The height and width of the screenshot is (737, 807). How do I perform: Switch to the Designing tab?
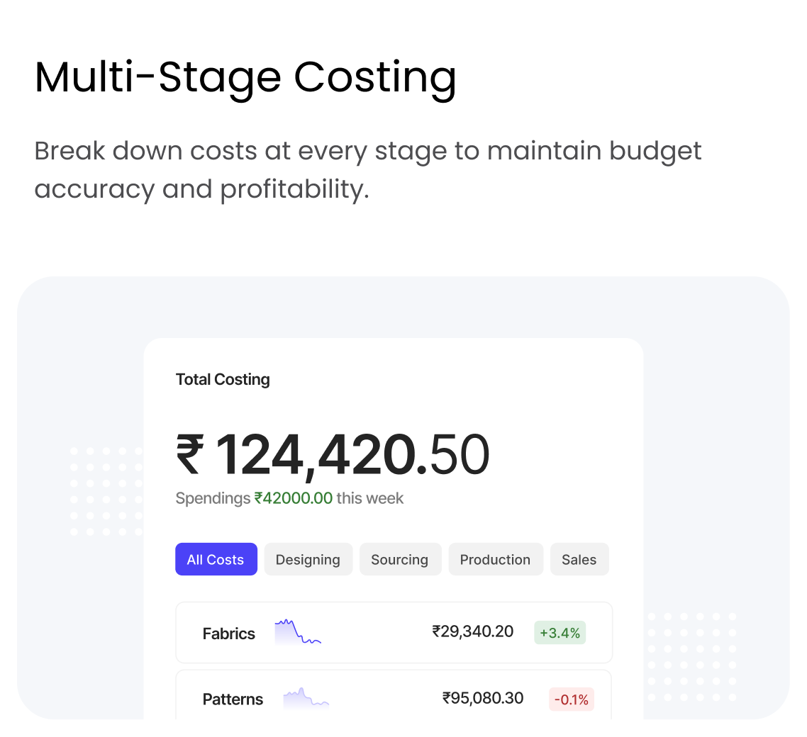[308, 559]
